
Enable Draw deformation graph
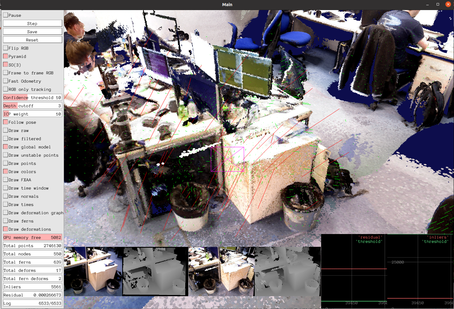(x=5, y=212)
